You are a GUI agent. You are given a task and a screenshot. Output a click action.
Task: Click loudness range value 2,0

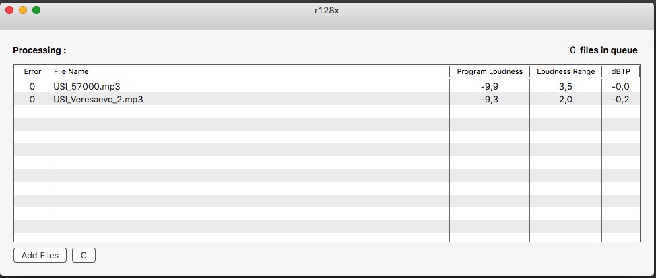566,99
